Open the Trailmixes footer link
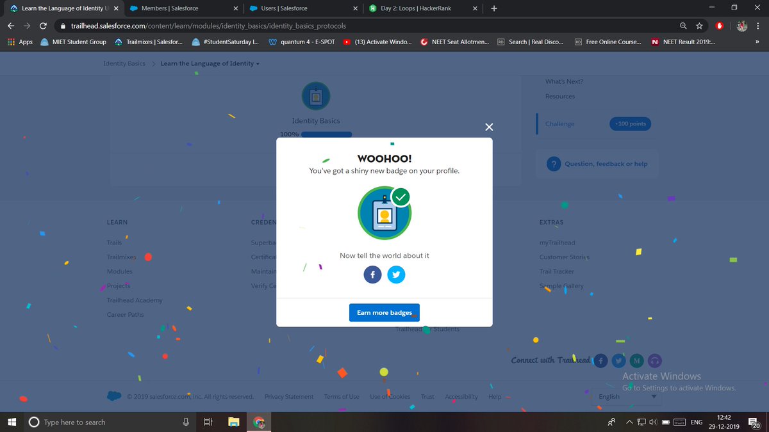This screenshot has height=432, width=769. coord(121,257)
